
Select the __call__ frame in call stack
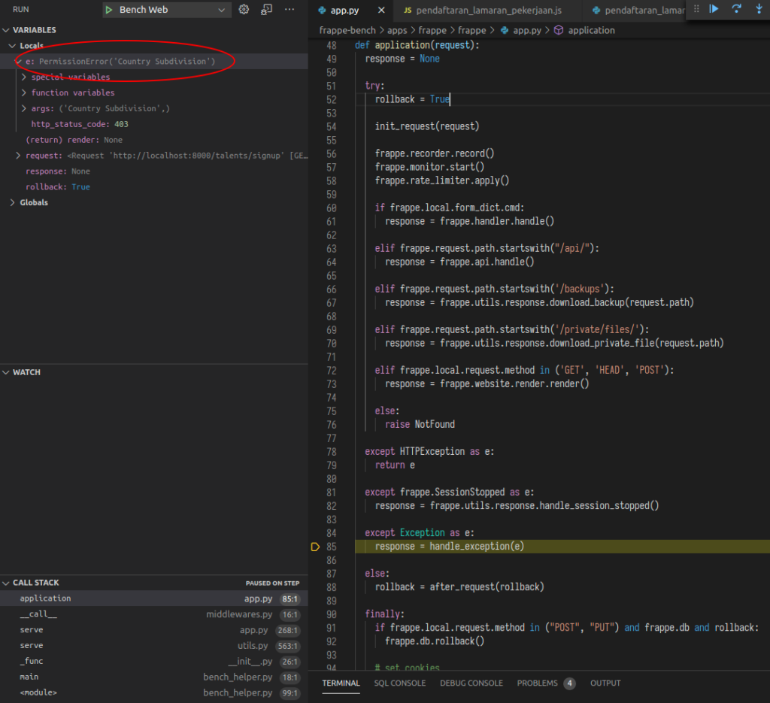point(38,614)
